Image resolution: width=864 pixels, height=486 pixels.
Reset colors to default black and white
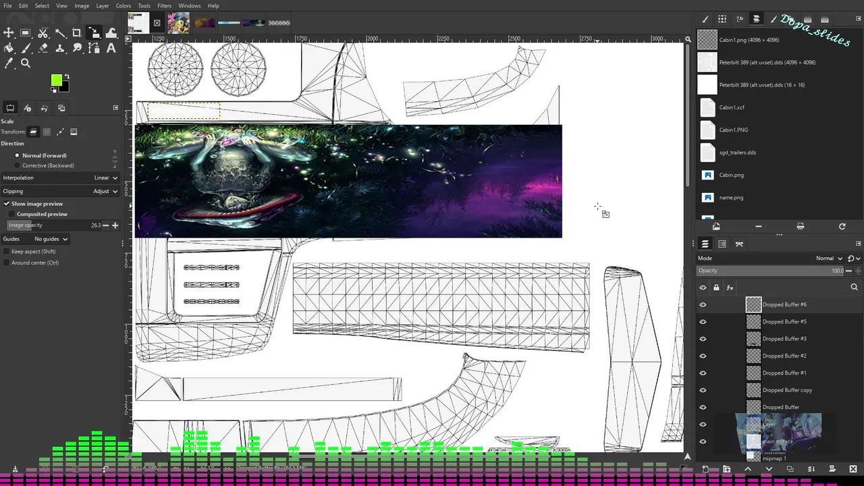(53, 90)
